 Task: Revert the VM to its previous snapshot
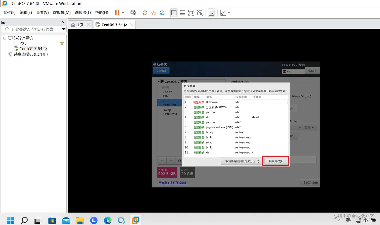click(154, 13)
